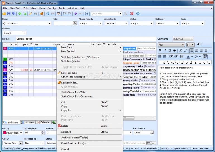Toggle right alignment in comments
This screenshot has width=215, height=152.
pos(201,51)
